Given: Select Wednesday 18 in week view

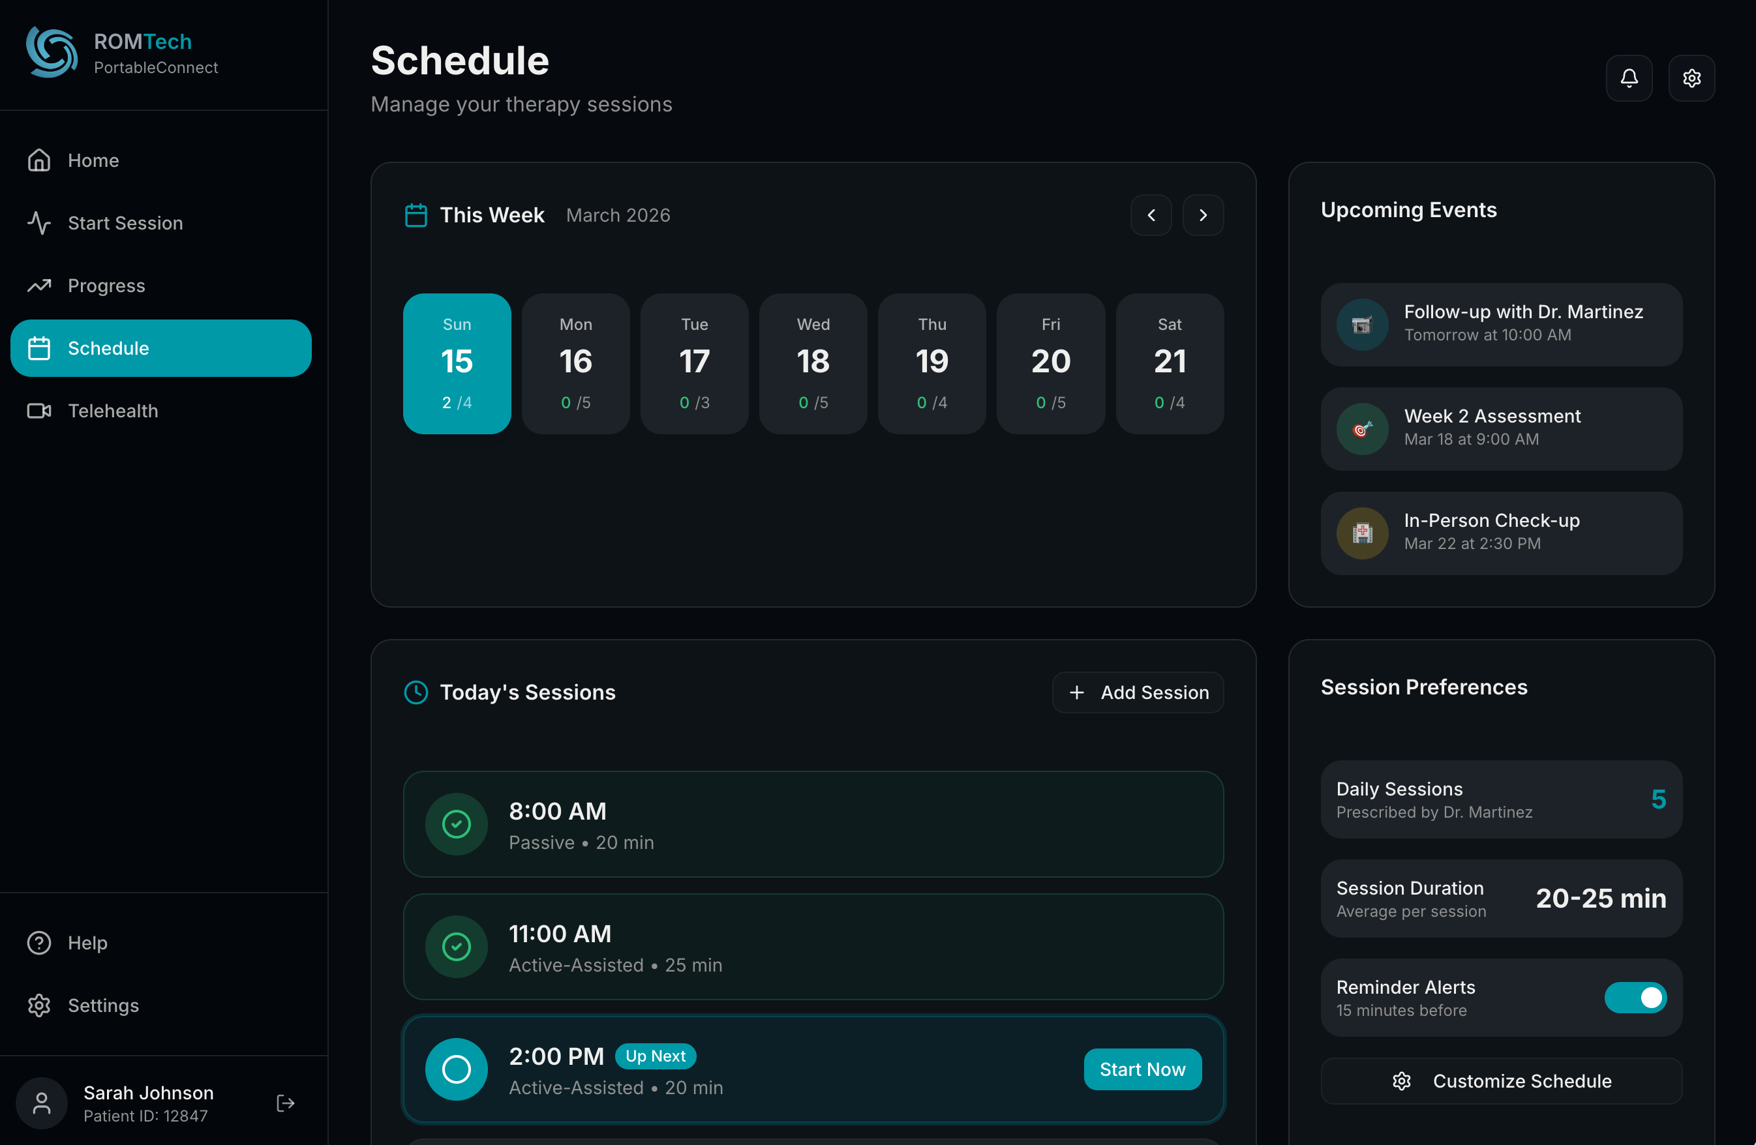Looking at the screenshot, I should coord(813,364).
